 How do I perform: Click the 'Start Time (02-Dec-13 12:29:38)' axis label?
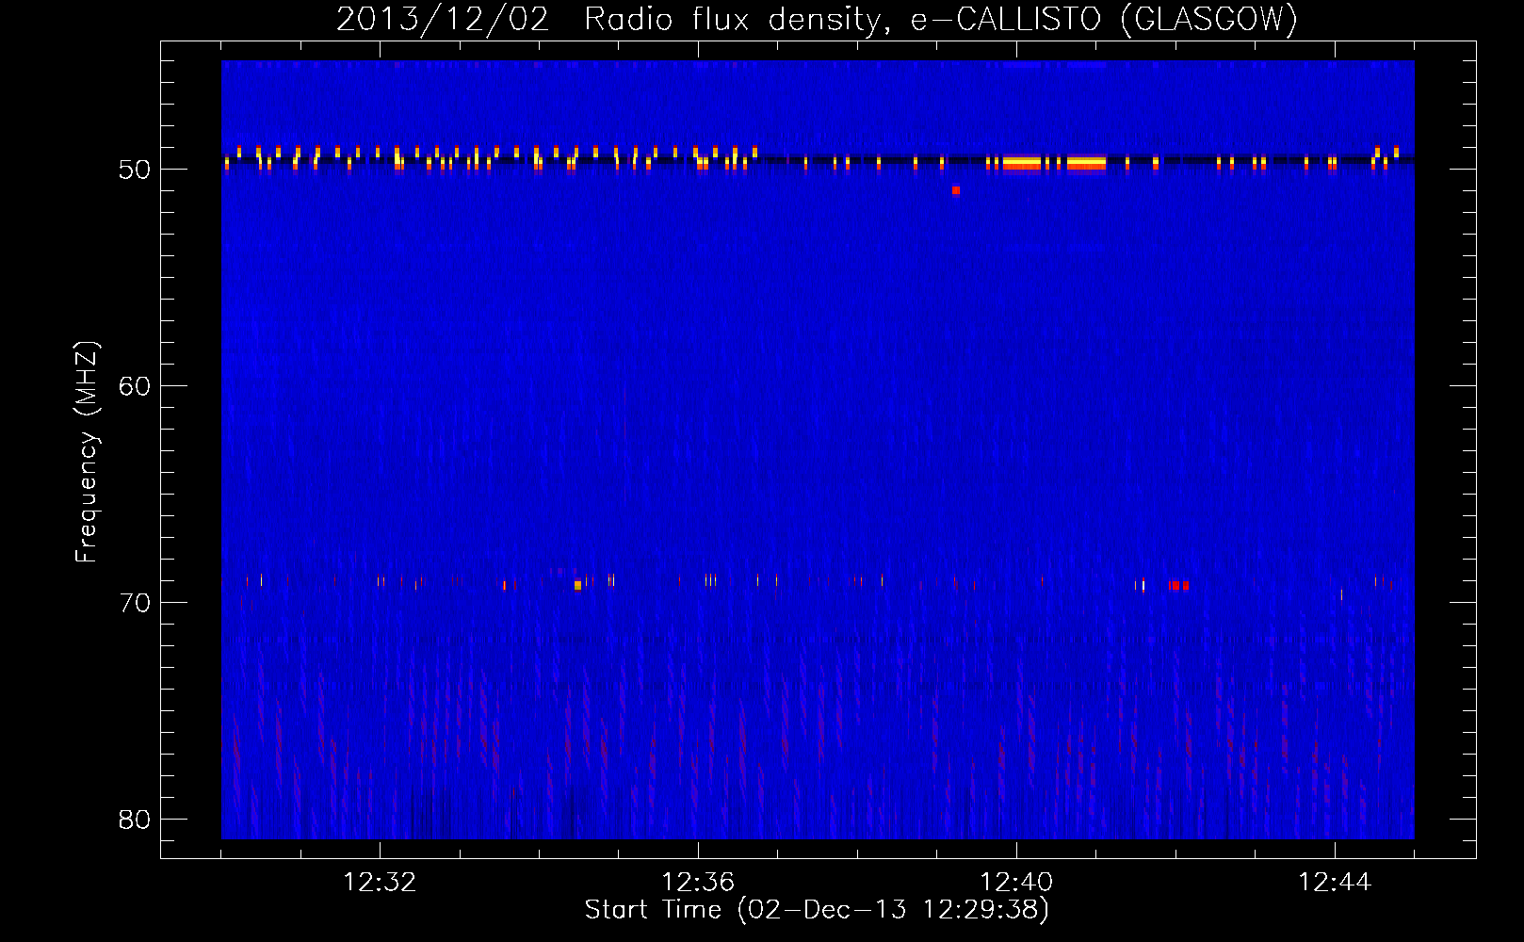pyautogui.click(x=817, y=910)
